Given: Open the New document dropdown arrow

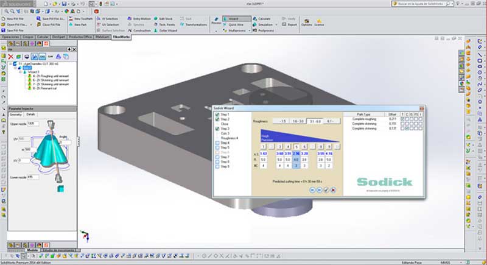Looking at the screenshot, I should pyautogui.click(x=50, y=4).
